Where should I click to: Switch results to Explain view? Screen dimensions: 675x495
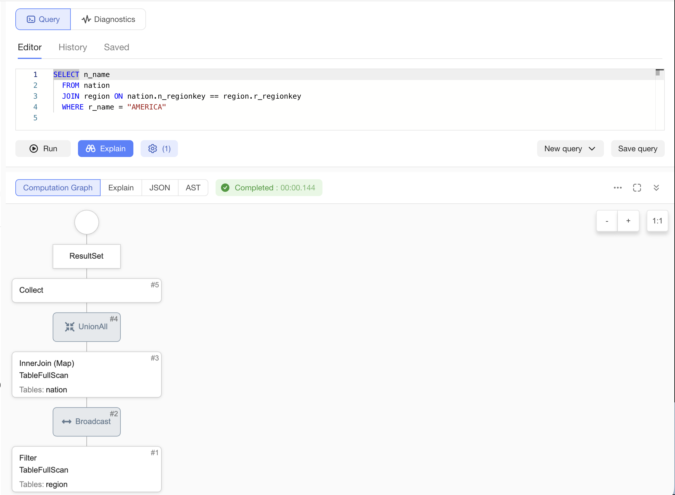click(121, 188)
